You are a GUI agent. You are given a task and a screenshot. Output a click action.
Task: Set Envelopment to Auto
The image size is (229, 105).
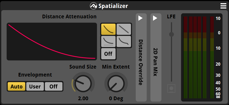[x=16, y=86]
